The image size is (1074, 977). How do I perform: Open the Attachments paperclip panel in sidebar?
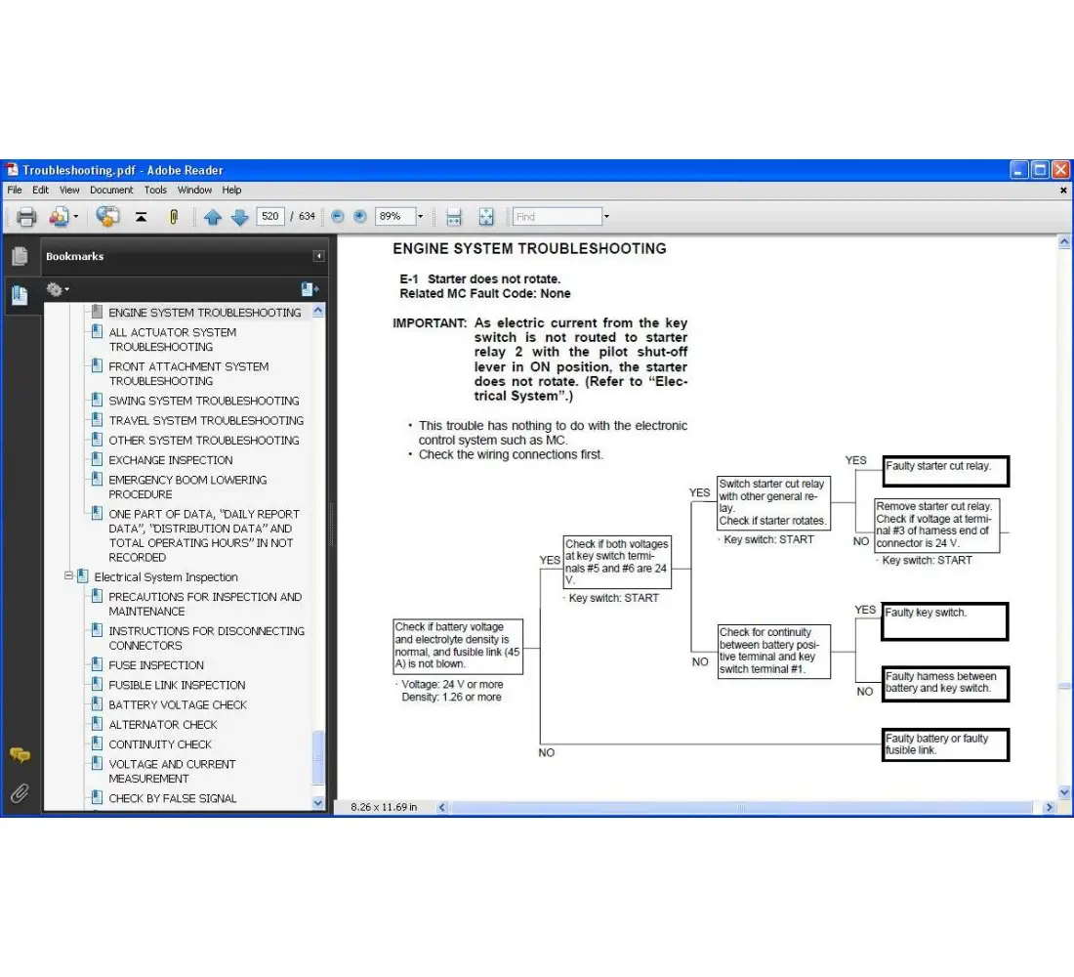(x=20, y=792)
